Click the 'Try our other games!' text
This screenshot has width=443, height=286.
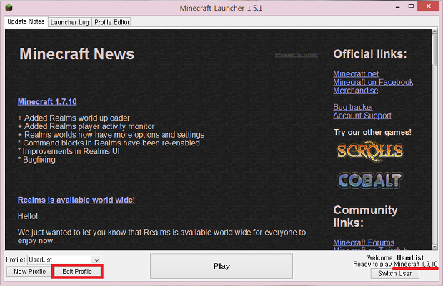372,132
